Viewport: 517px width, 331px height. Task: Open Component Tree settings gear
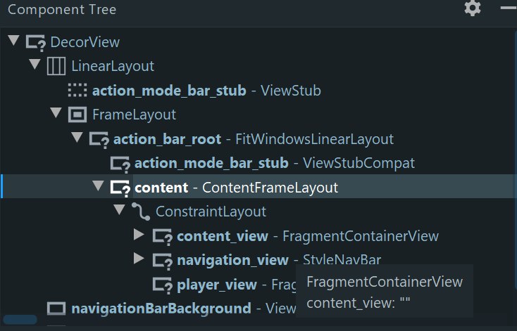[x=473, y=9]
